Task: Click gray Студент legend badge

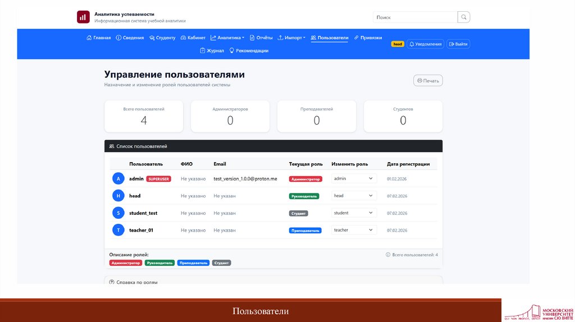Action: click(x=221, y=263)
